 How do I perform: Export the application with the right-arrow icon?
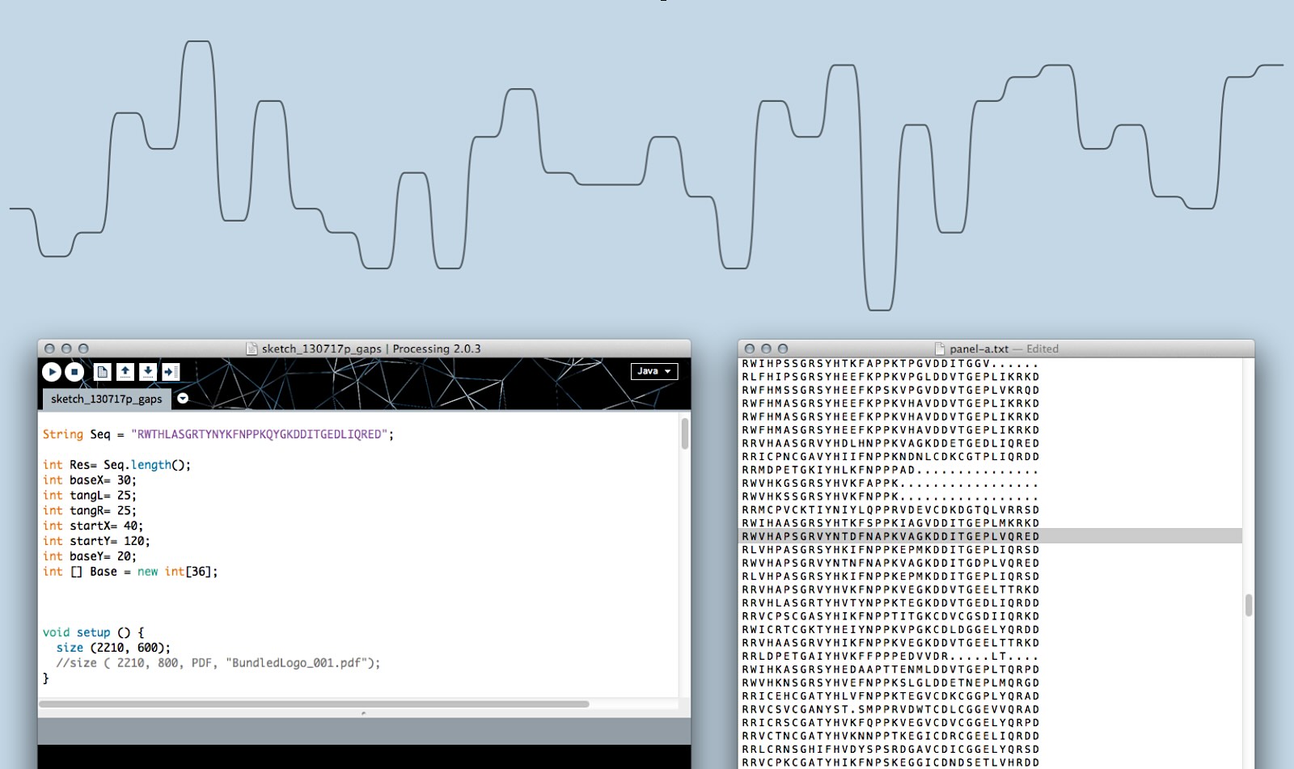click(171, 372)
